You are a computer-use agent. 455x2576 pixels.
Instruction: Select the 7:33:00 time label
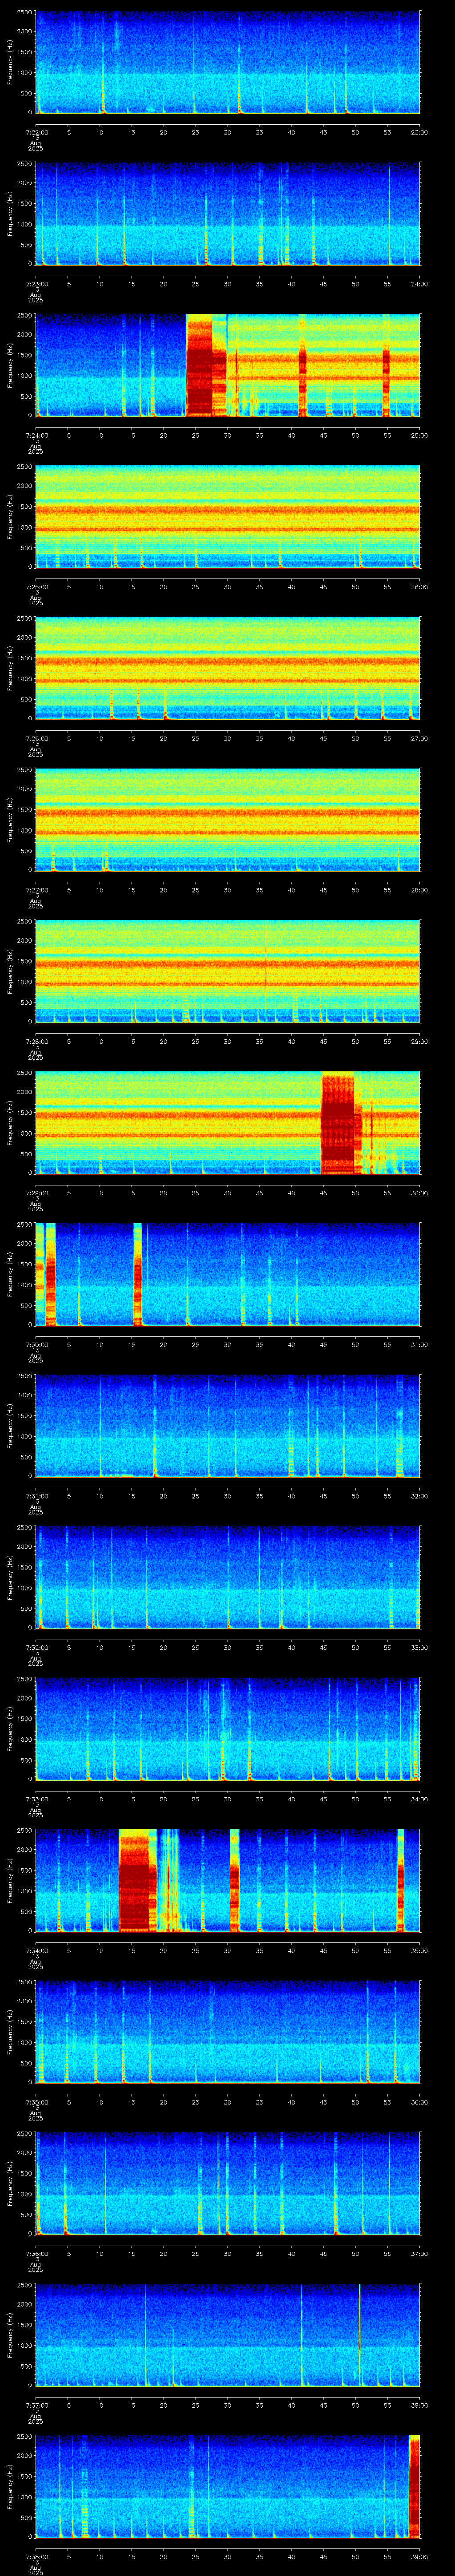pos(36,1799)
